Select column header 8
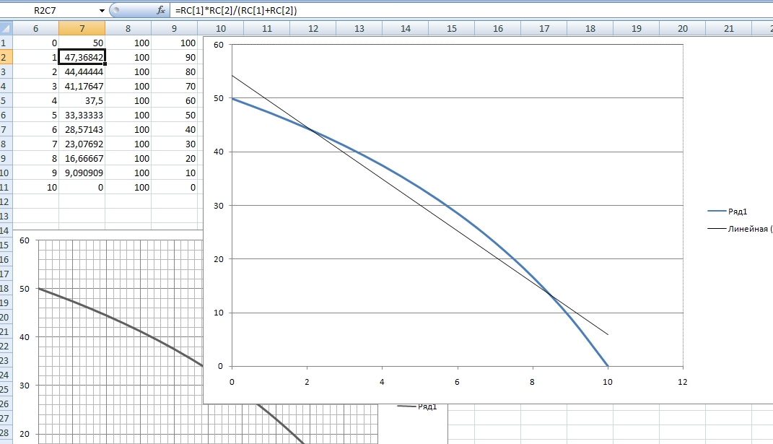 (128, 29)
